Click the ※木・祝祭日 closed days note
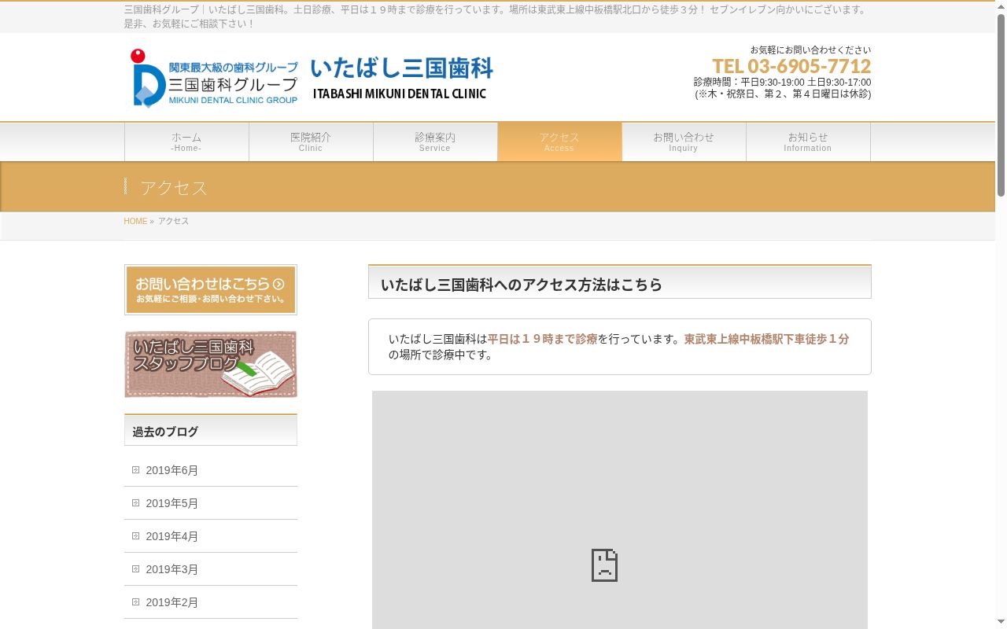 (783, 94)
